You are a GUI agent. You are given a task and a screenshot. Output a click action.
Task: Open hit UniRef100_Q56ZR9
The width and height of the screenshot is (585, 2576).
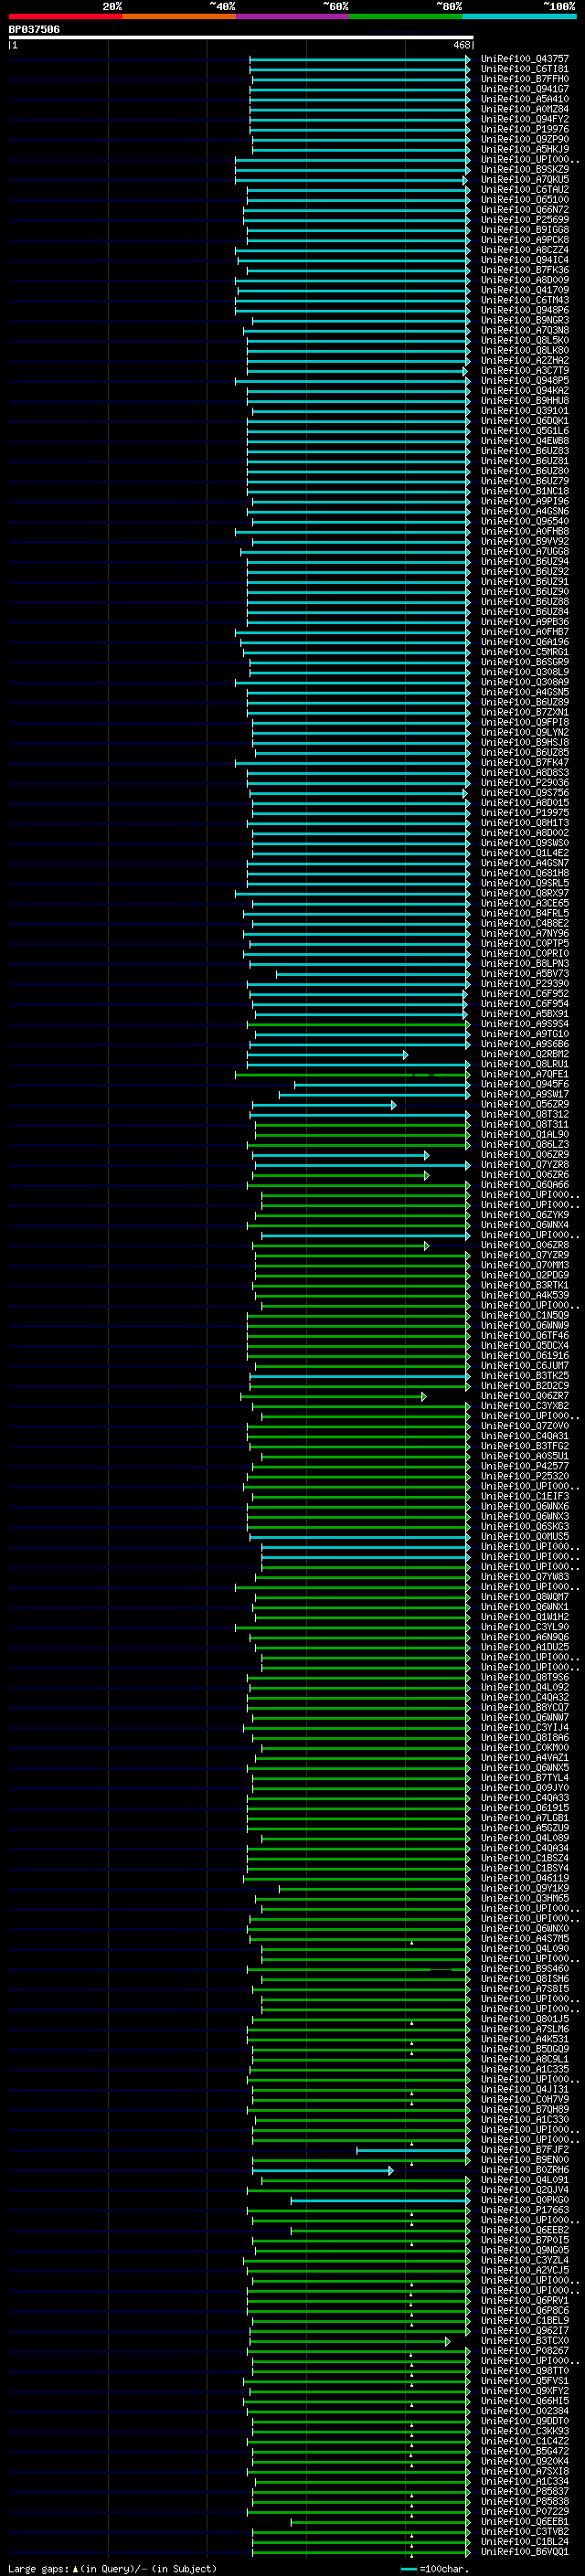point(524,1104)
